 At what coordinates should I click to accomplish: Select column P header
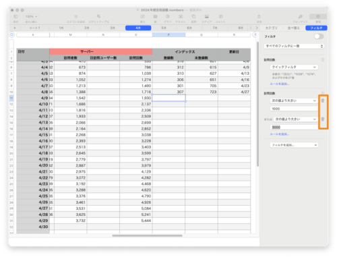[x=168, y=34]
